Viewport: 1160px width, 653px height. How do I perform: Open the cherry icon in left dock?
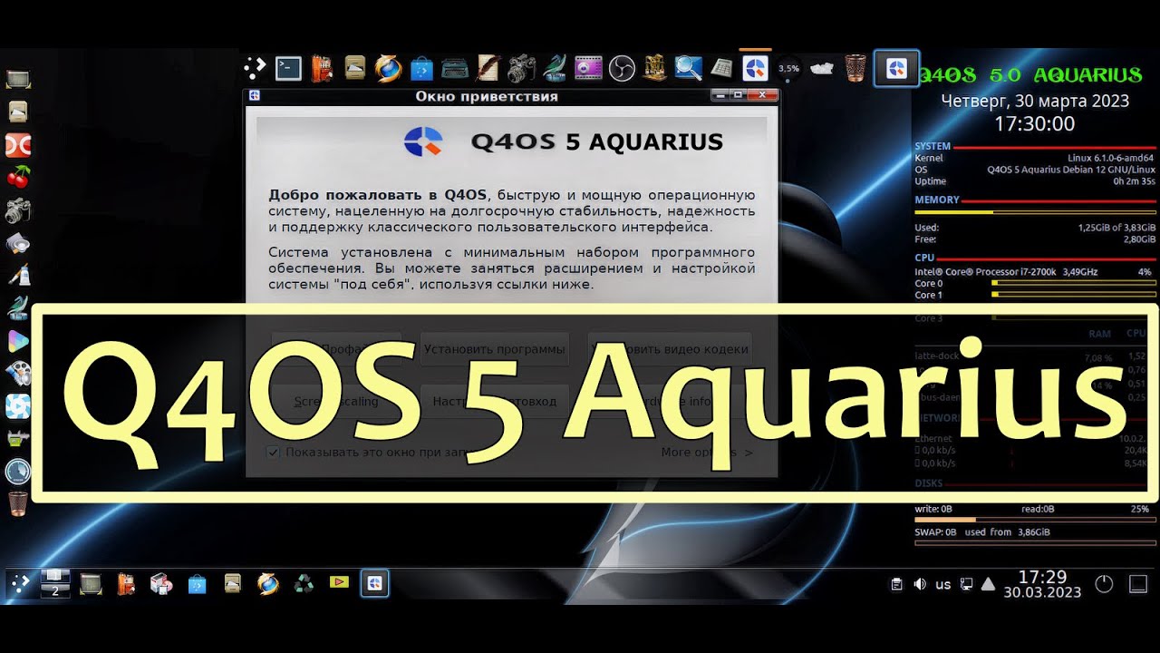pyautogui.click(x=18, y=177)
